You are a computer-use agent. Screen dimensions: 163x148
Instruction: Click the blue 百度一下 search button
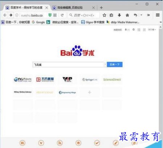pyautogui.click(x=114, y=65)
